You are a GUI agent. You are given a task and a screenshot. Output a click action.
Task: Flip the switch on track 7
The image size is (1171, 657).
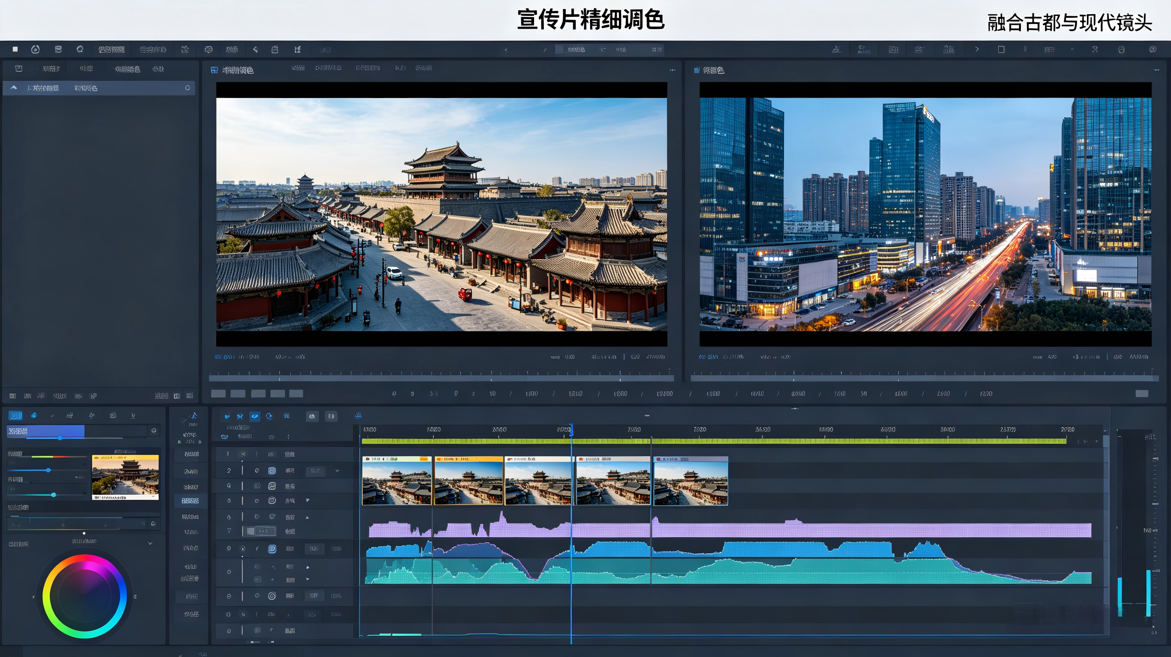point(261,531)
